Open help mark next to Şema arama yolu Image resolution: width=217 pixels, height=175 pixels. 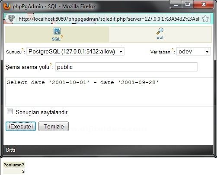(51, 65)
